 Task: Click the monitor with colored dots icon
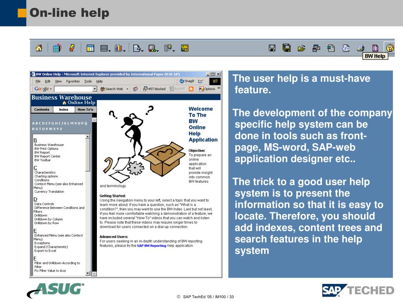click(152, 48)
